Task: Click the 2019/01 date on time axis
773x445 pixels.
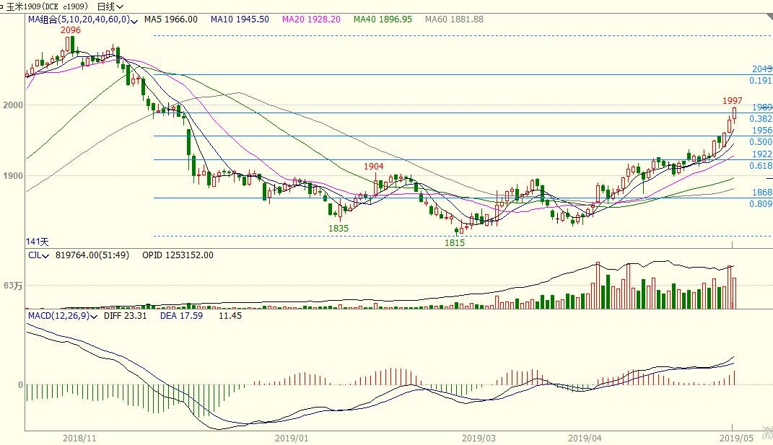Action: tap(292, 437)
